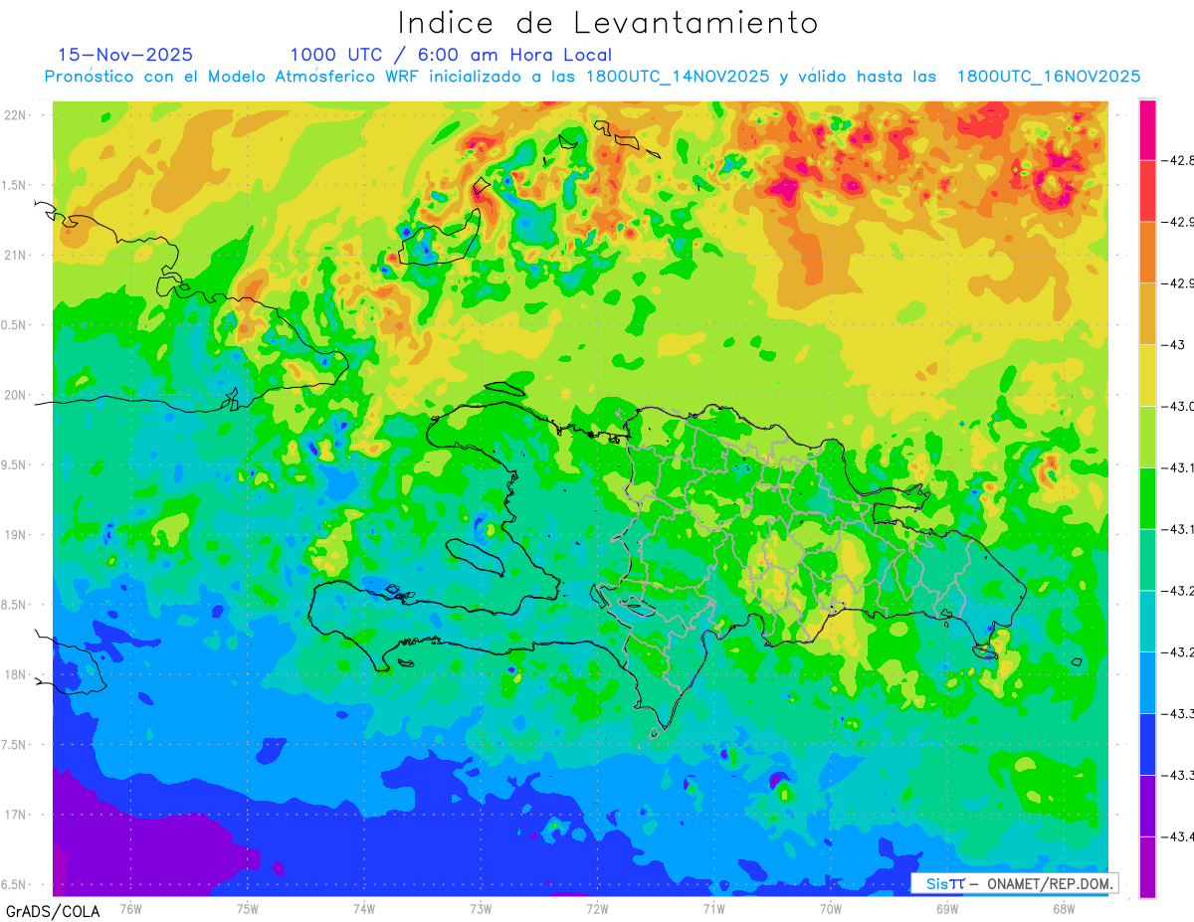Click the 71W longitude label
Viewport: 1194px width, 922px height.
[x=713, y=908]
